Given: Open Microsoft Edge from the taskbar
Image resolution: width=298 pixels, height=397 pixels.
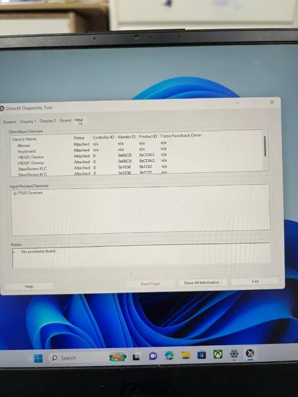Looking at the screenshot, I should (x=169, y=356).
